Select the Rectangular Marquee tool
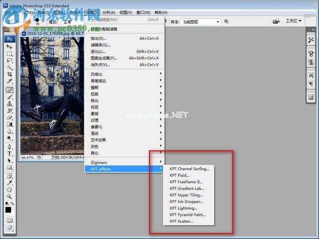319x239 pixels. (x=9, y=54)
